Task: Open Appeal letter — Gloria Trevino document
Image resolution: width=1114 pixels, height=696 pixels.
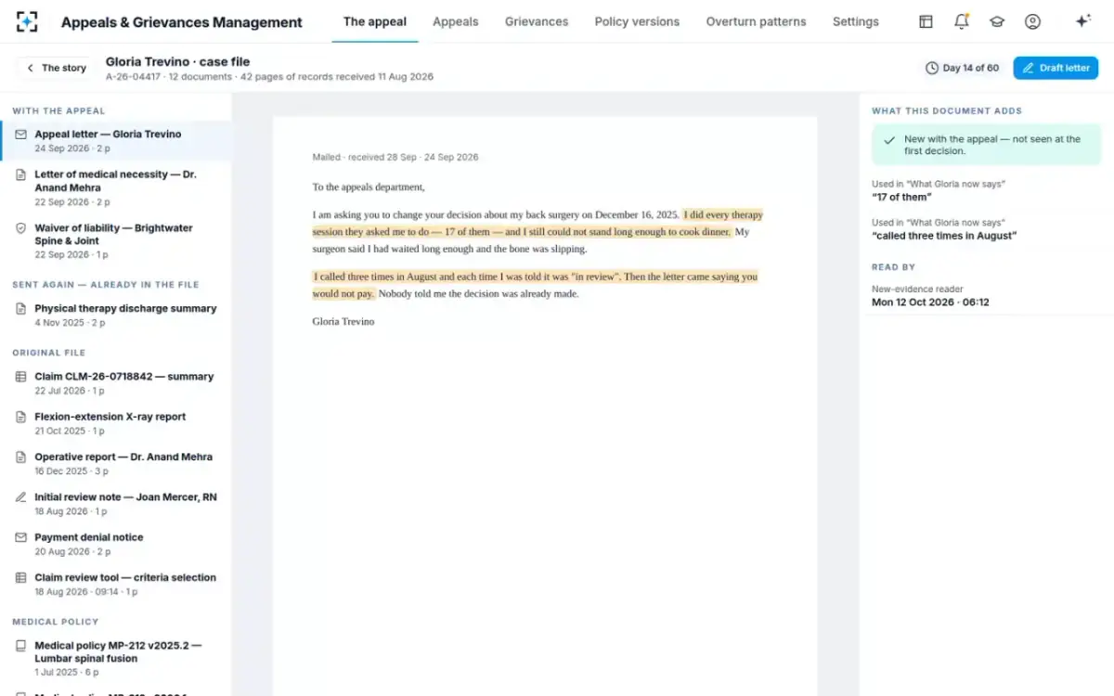Action: pos(115,141)
